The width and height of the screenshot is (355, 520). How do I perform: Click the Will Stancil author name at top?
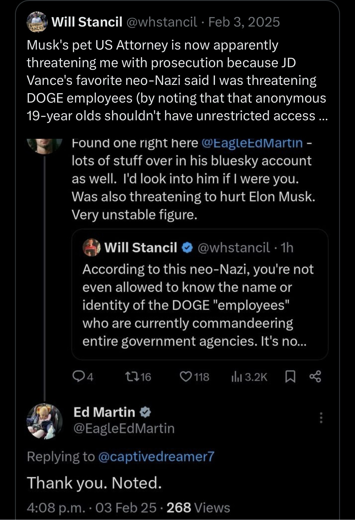tap(87, 22)
